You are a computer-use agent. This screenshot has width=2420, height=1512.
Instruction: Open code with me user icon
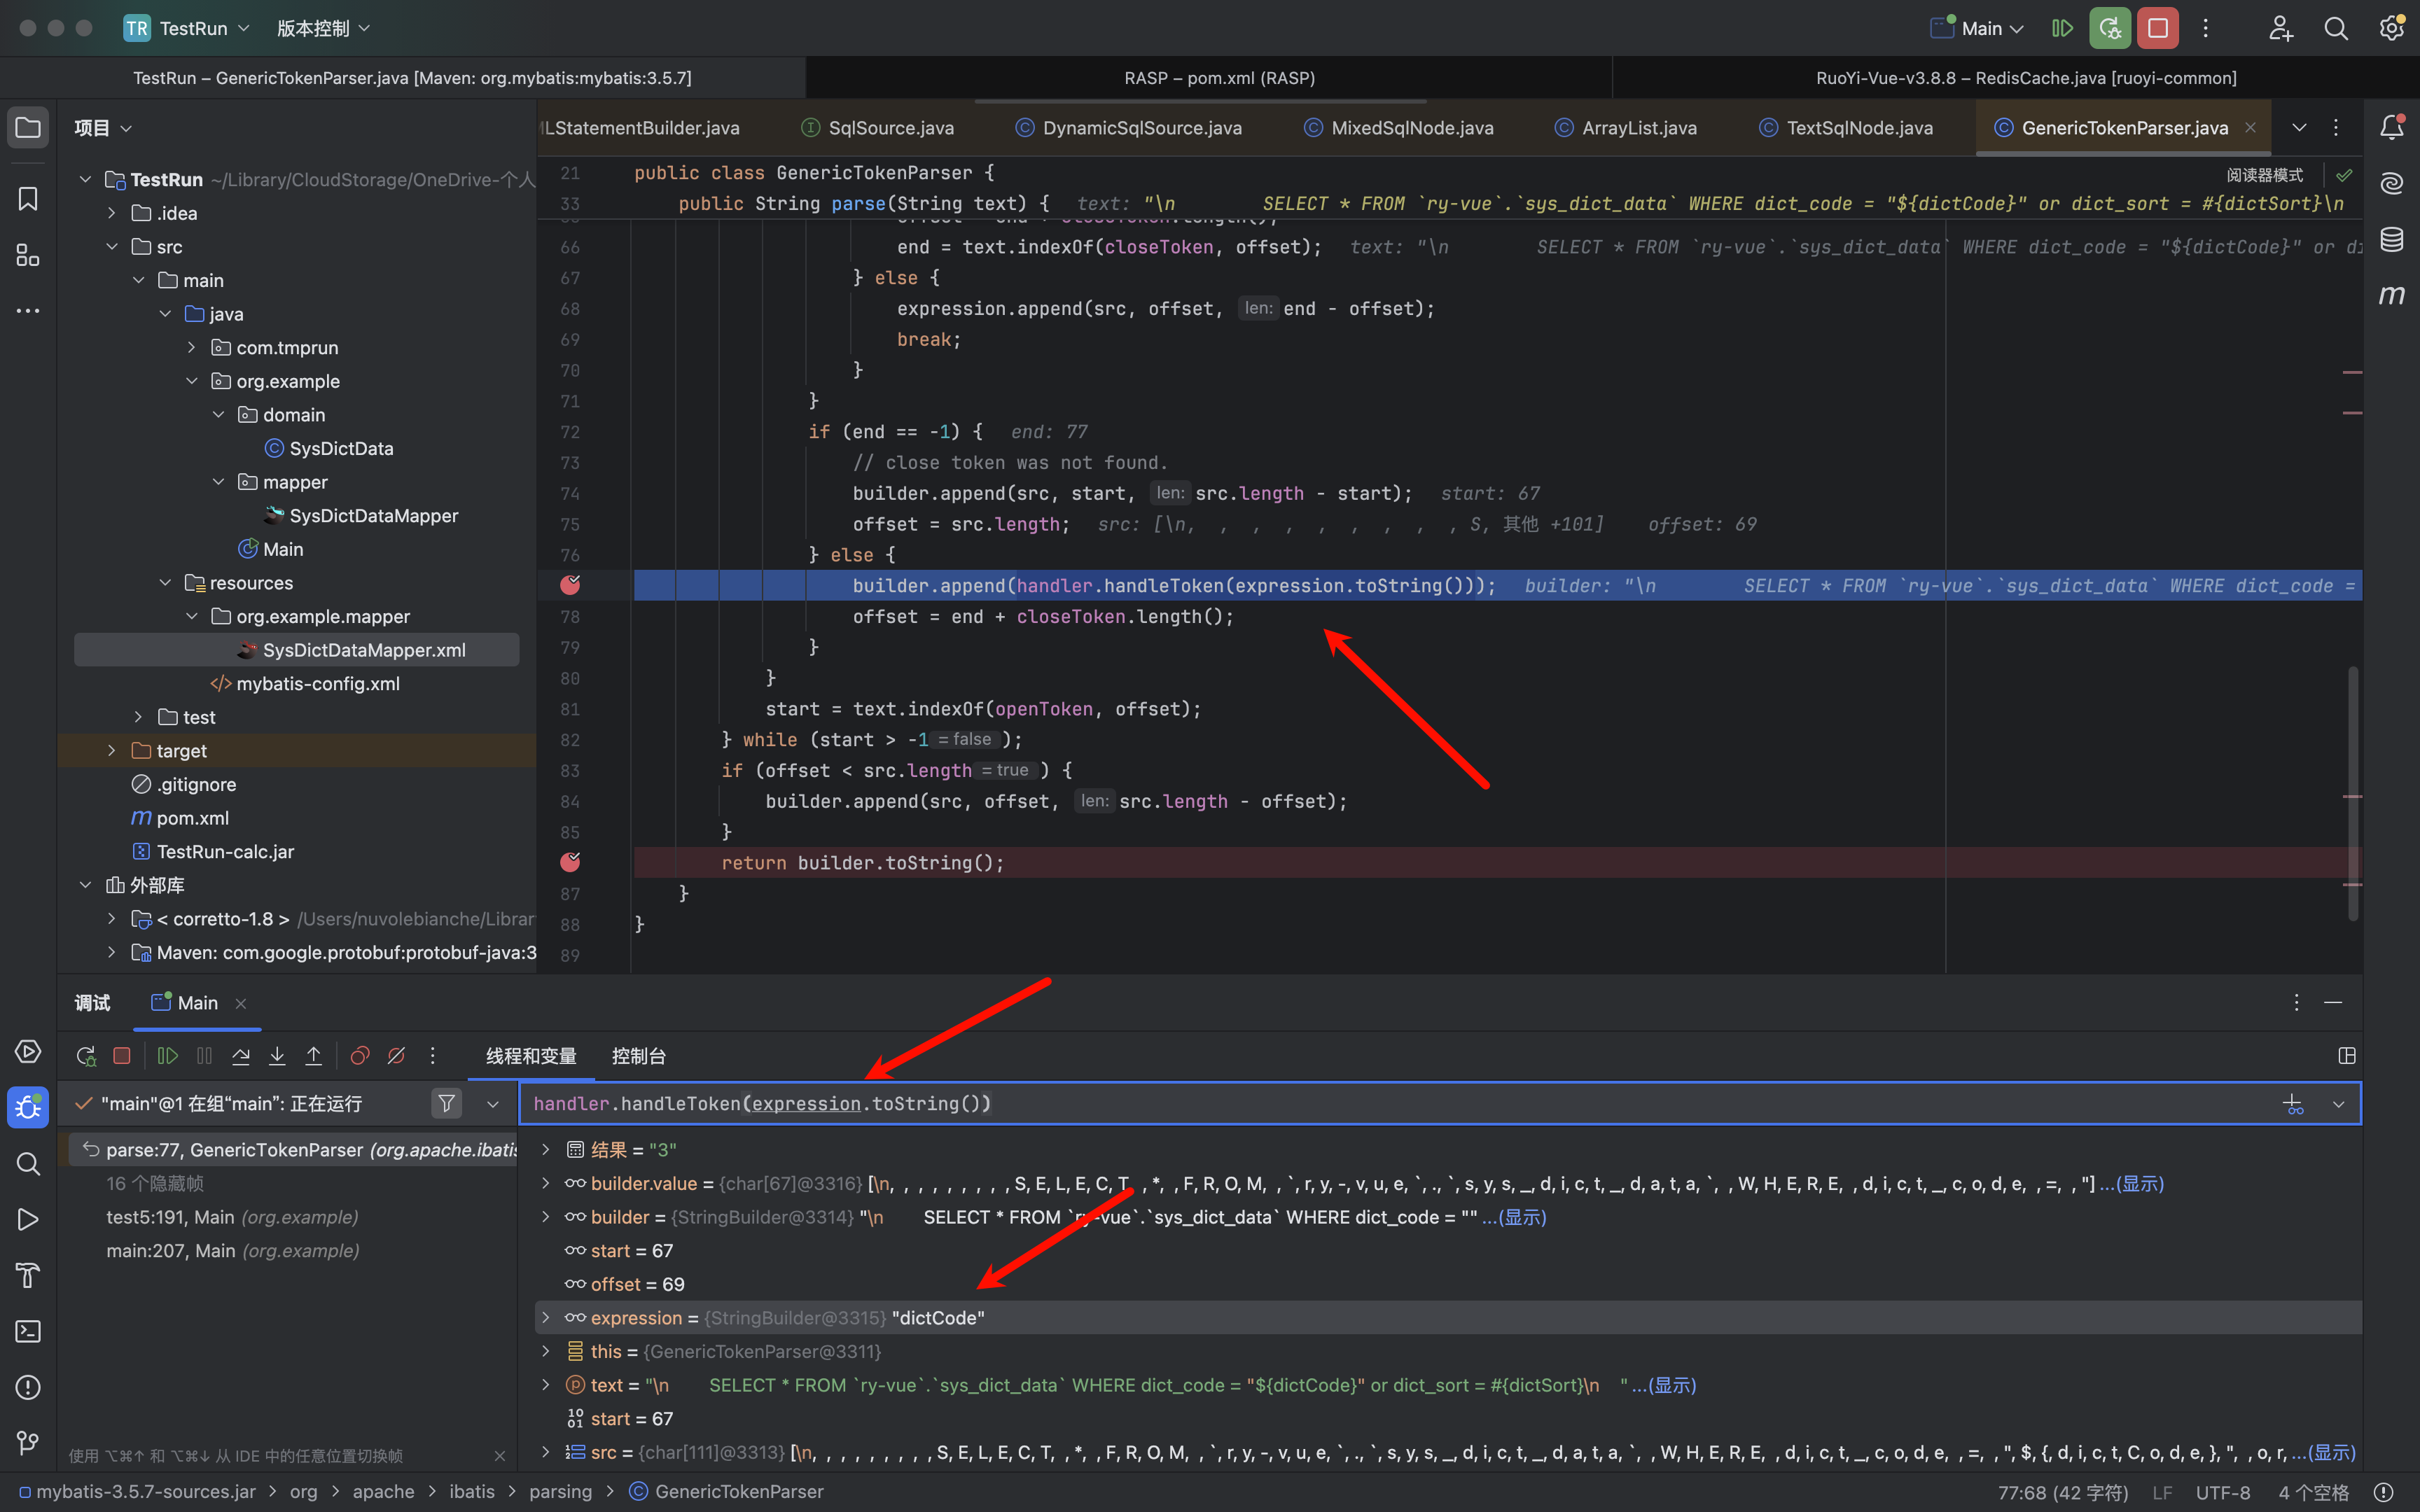[x=2280, y=28]
